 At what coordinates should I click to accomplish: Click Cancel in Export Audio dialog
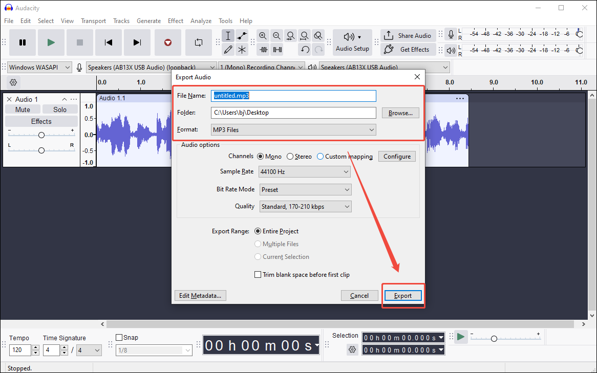(x=359, y=296)
